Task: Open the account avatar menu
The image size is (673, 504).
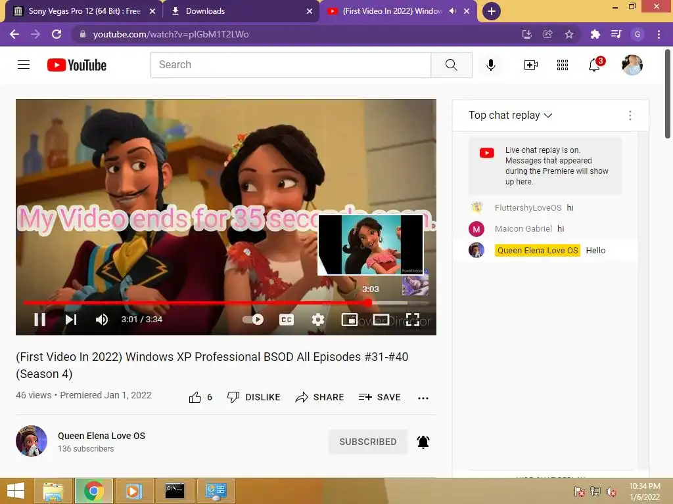Action: pyautogui.click(x=632, y=65)
